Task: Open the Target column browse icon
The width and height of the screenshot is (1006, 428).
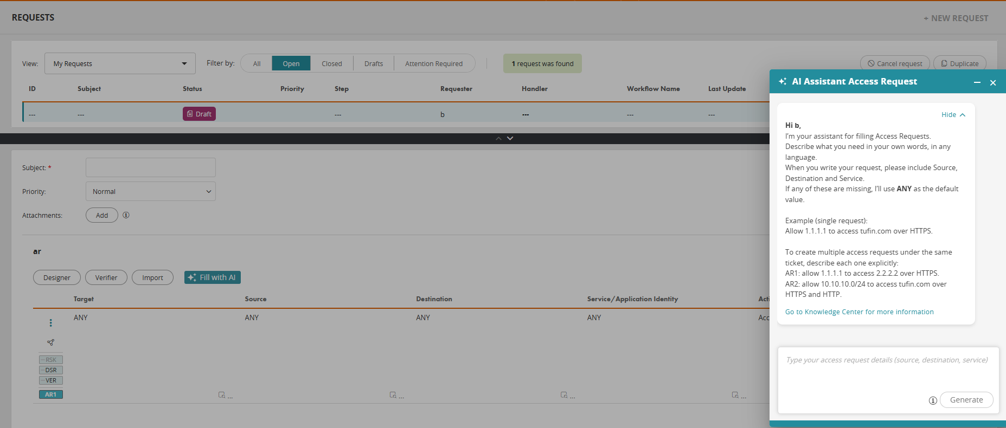Action: point(222,395)
